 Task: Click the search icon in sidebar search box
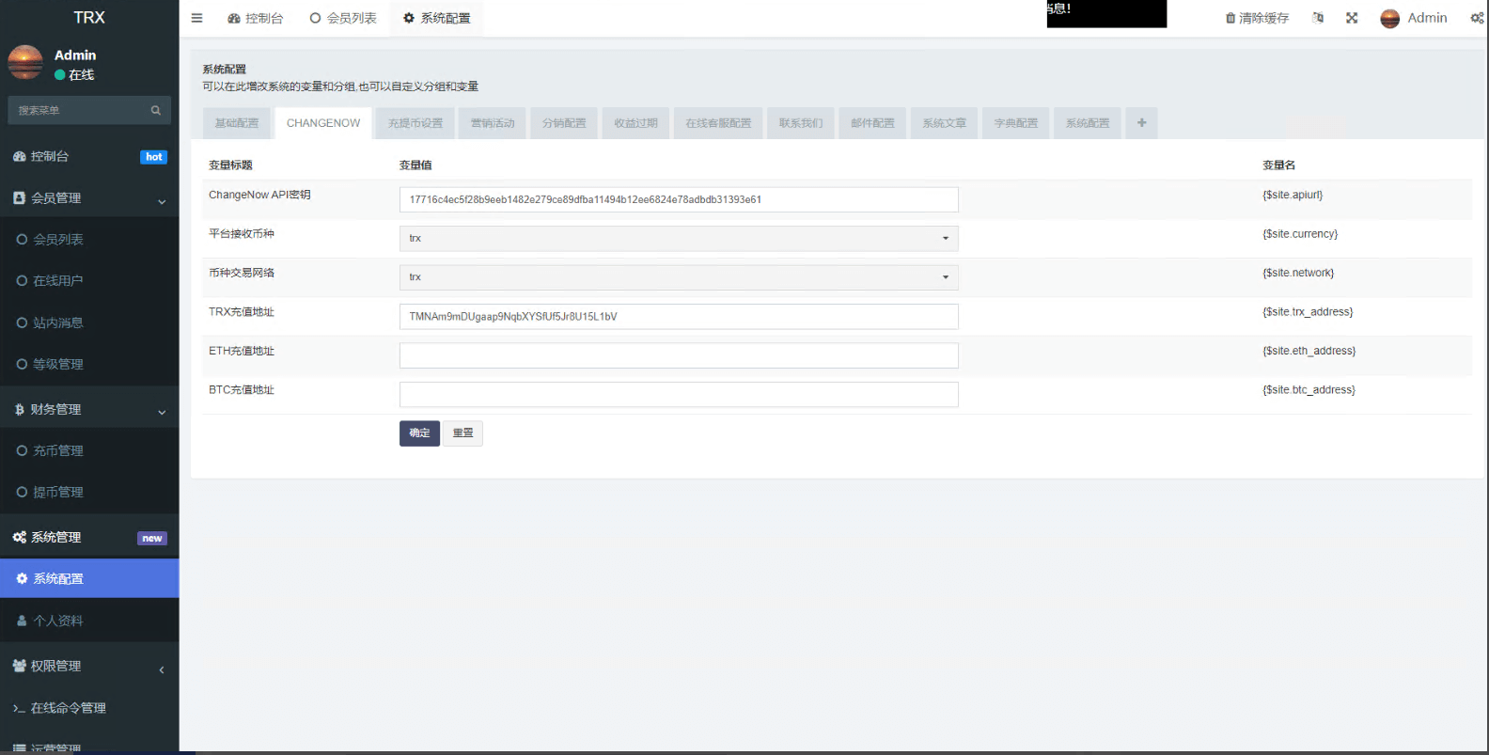point(156,110)
